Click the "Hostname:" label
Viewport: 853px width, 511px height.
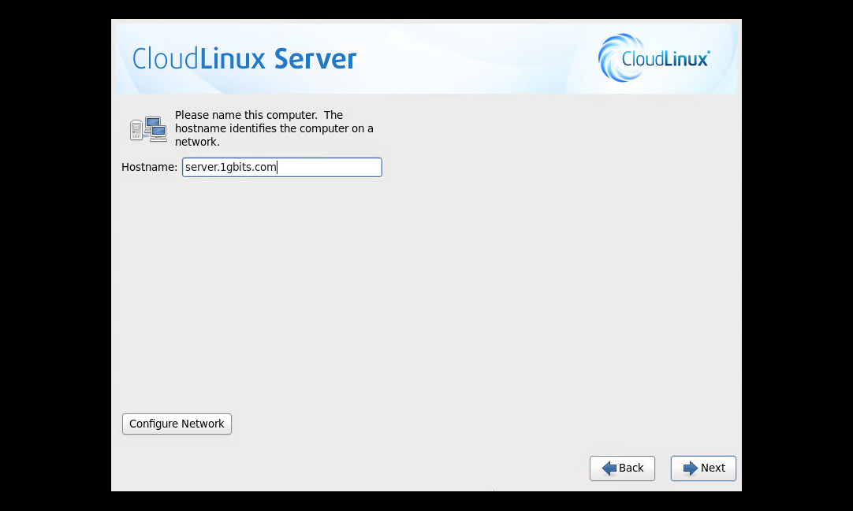tap(149, 167)
